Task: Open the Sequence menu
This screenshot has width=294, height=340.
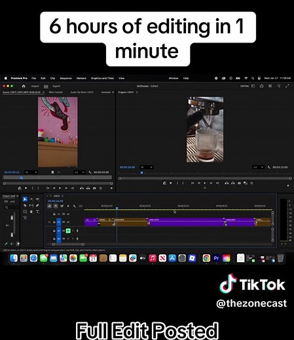Action: [65, 78]
